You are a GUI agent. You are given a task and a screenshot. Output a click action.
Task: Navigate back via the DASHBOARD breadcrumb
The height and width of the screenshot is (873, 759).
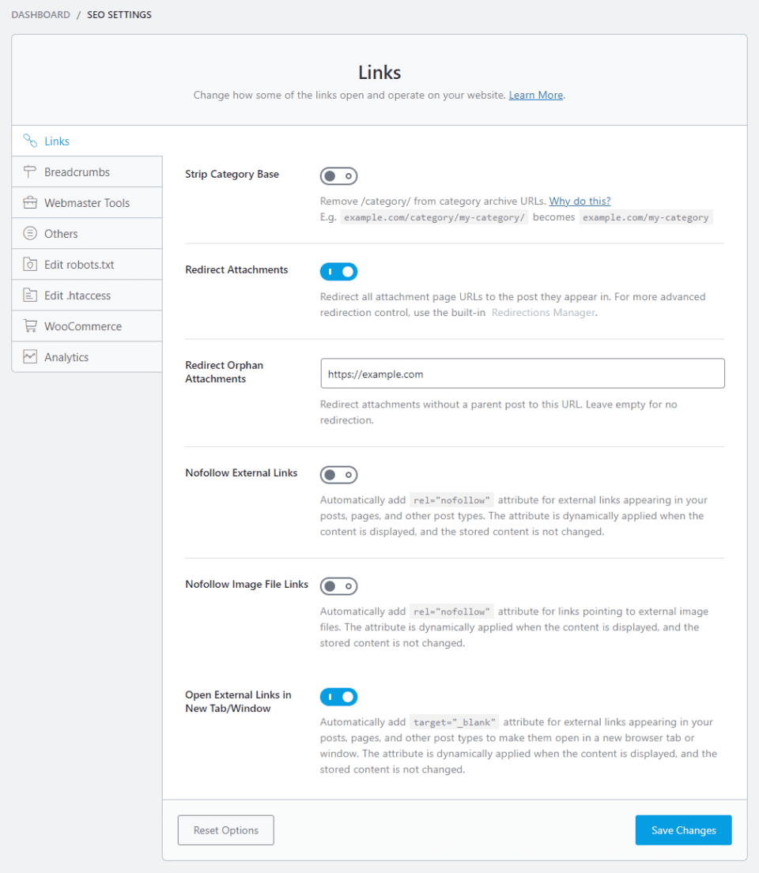pos(40,14)
